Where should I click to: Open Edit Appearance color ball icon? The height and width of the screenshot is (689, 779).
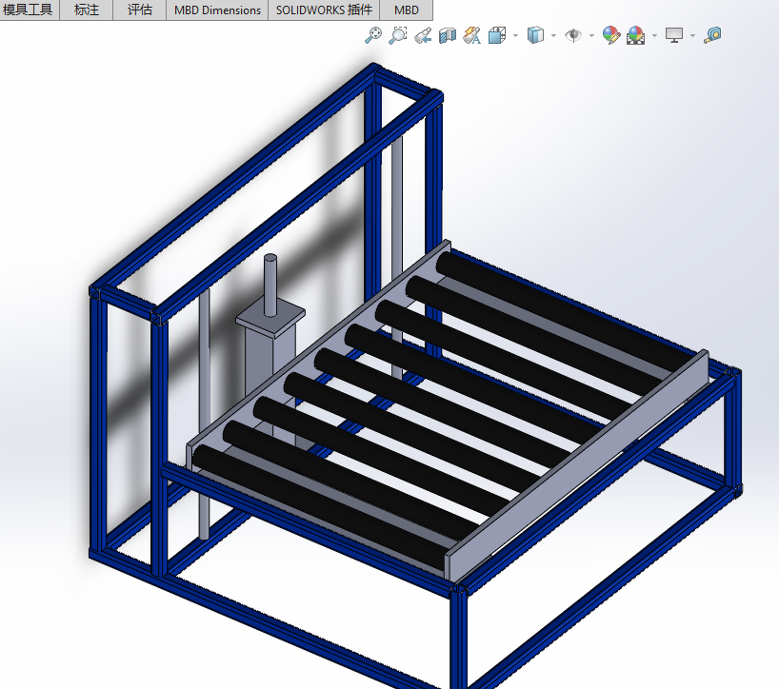(x=611, y=36)
